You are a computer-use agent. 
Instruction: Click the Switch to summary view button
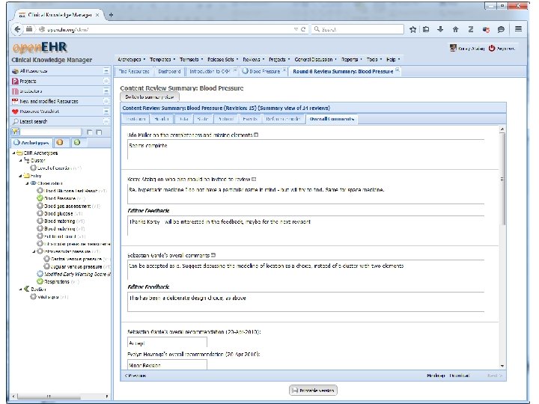tap(150, 97)
